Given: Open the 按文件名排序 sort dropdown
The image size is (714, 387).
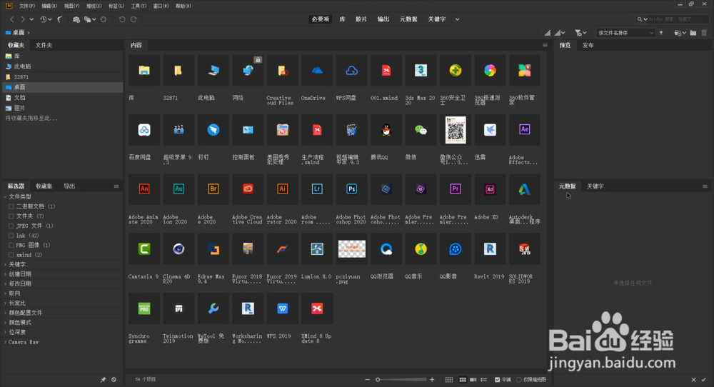Looking at the screenshot, I should tap(625, 33).
